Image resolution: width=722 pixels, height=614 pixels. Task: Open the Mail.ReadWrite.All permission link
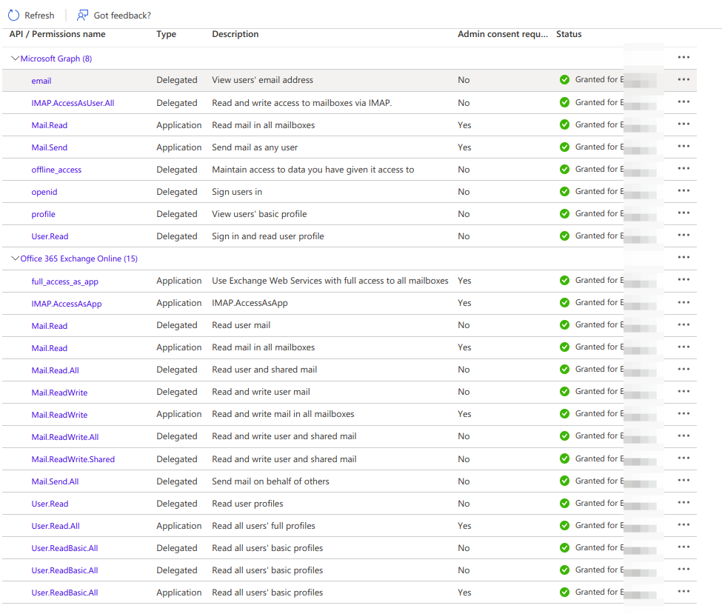(x=65, y=437)
